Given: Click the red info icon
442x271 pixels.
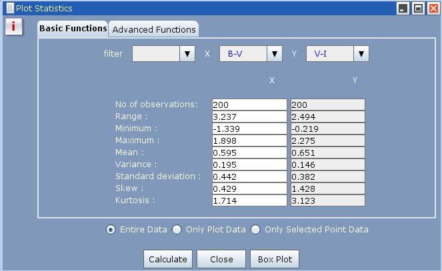Looking at the screenshot, I should pyautogui.click(x=13, y=27).
